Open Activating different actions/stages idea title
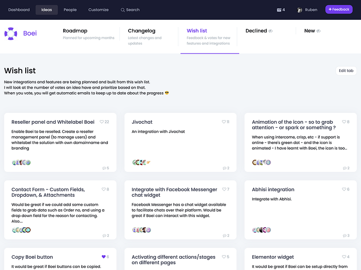Viewport: 361px width, 270px height. (173, 260)
